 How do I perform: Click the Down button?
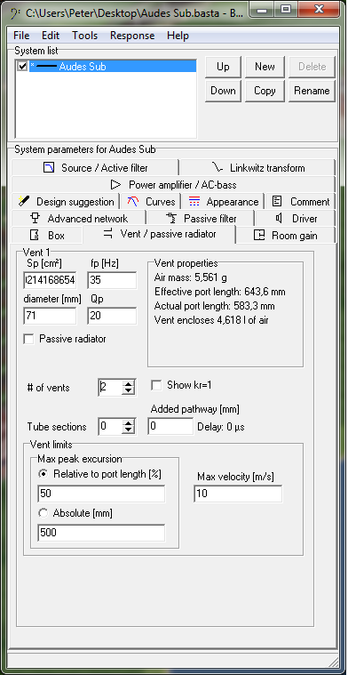pyautogui.click(x=223, y=91)
